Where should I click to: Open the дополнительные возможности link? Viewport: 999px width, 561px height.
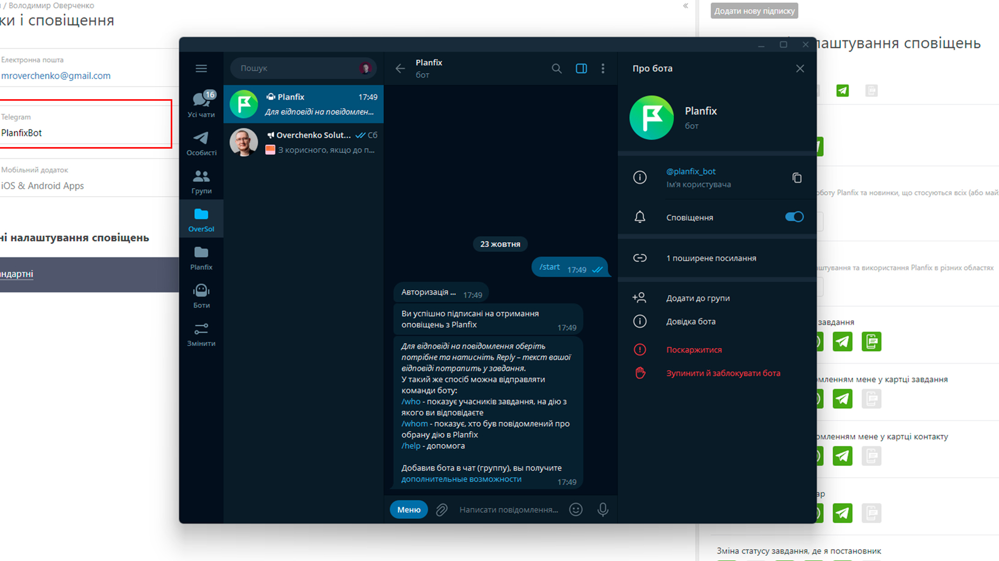(461, 479)
